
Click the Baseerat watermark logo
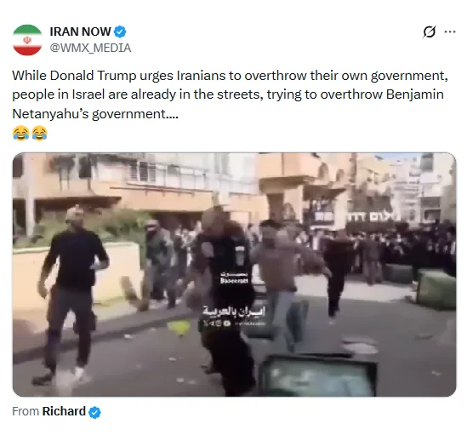(234, 278)
